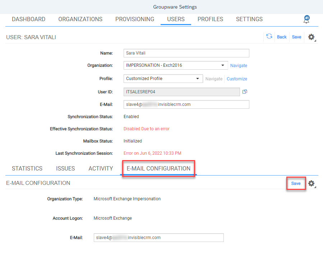323x257 pixels.
Task: Save the E-Mail Configuration changes
Action: [295, 183]
